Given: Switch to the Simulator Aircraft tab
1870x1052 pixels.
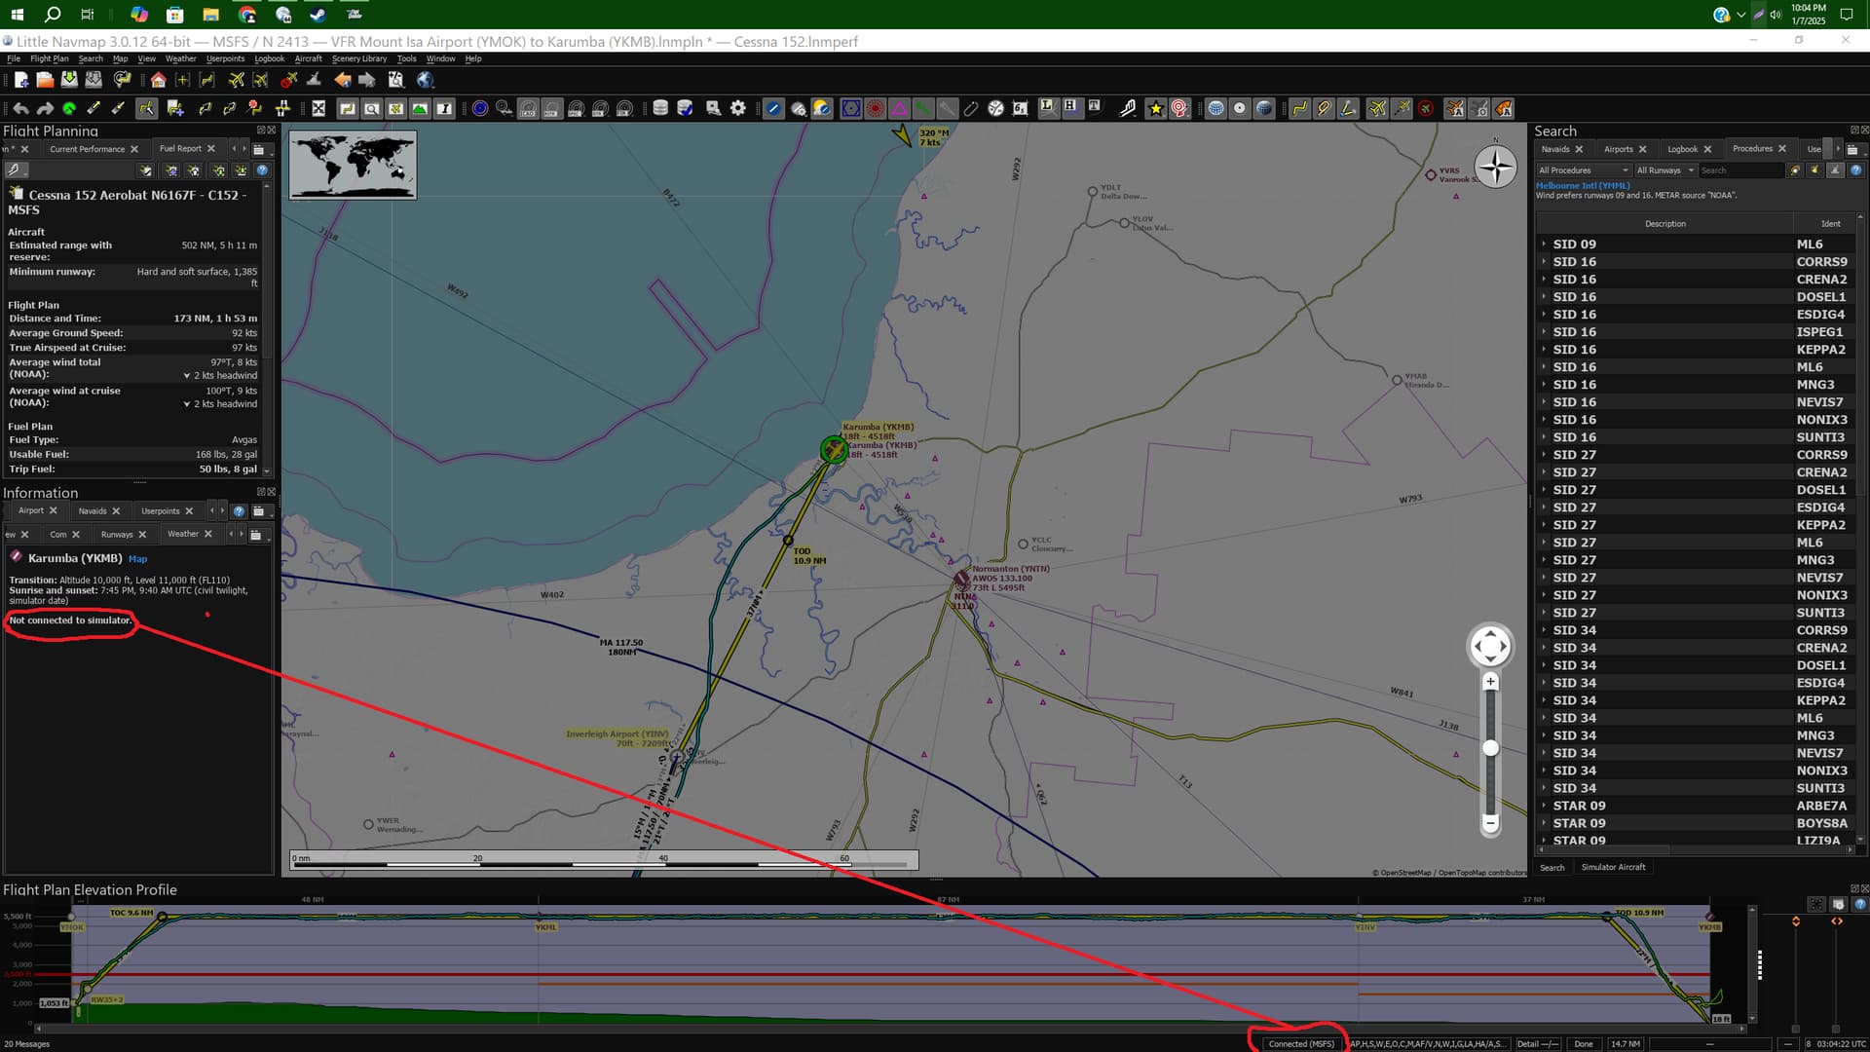Looking at the screenshot, I should click(x=1614, y=867).
